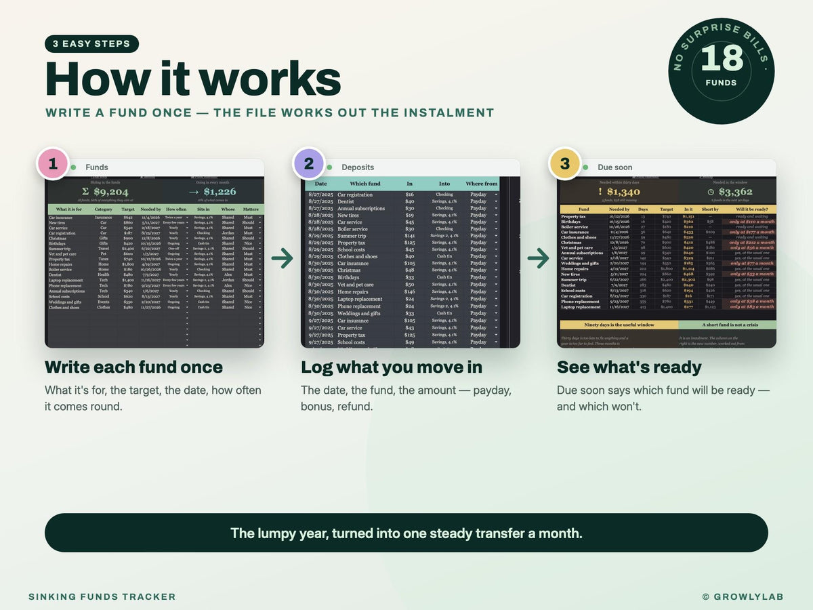Click 'Log what you move in' step heading
Viewport: 813px width, 610px height.
point(392,367)
